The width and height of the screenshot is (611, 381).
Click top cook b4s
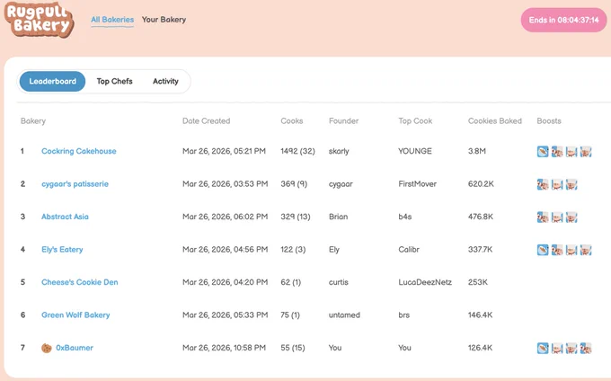tap(405, 217)
